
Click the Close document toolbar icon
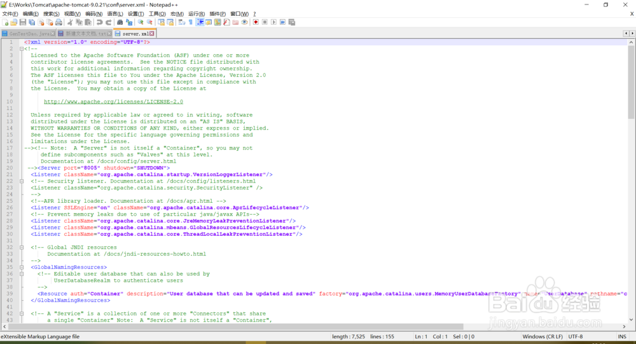(x=41, y=22)
